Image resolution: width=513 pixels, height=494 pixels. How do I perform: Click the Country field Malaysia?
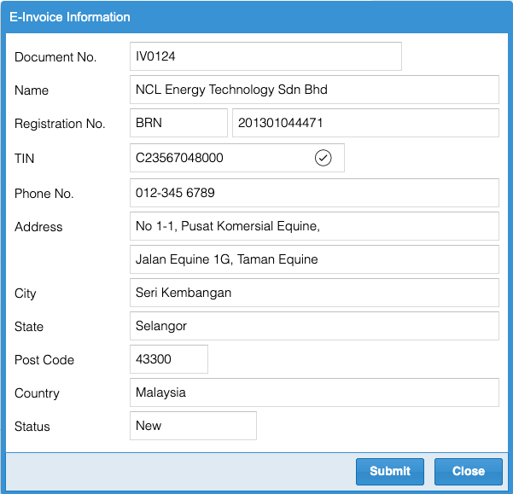314,392
